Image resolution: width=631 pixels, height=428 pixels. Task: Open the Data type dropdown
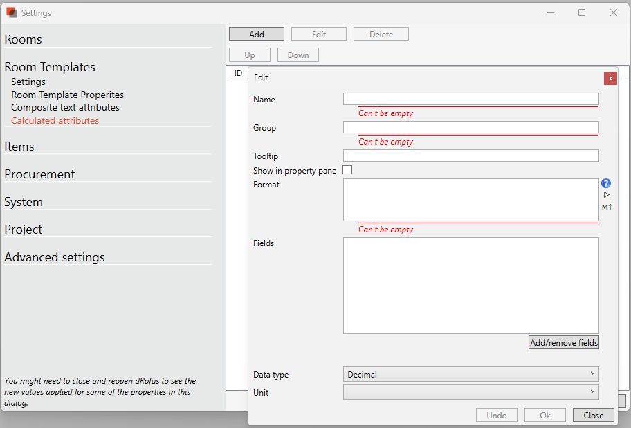(x=470, y=374)
